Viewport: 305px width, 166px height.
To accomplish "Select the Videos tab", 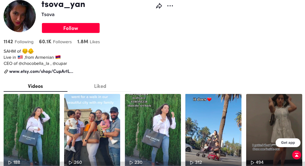I will pos(36,86).
